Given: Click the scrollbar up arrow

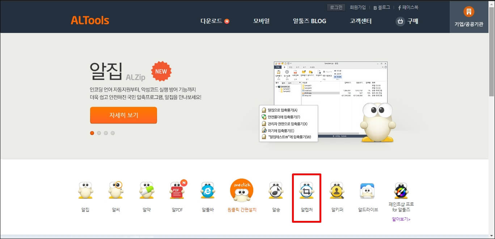Looking at the screenshot, I should click(x=492, y=3).
